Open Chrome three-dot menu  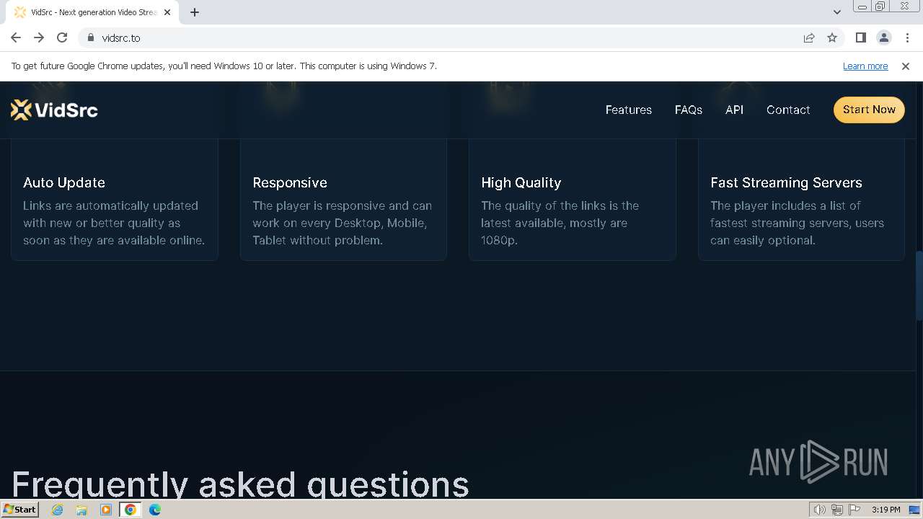click(x=906, y=37)
